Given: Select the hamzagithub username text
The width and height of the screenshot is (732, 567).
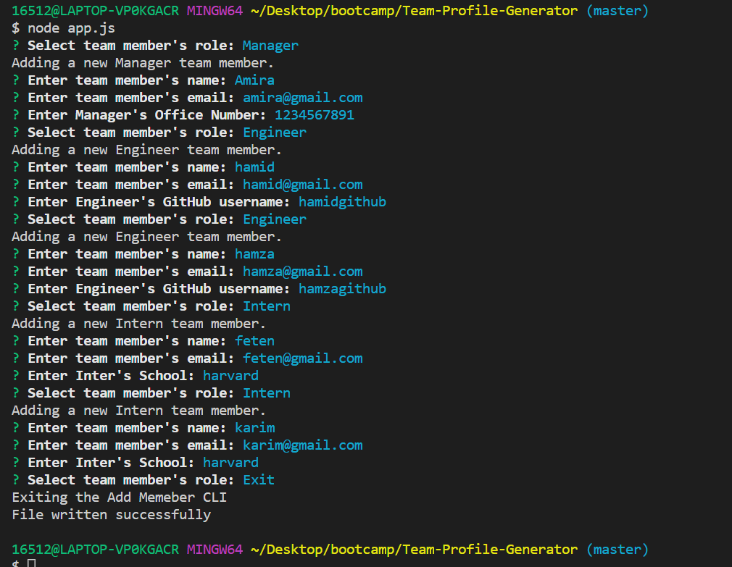Looking at the screenshot, I should pyautogui.click(x=342, y=288).
